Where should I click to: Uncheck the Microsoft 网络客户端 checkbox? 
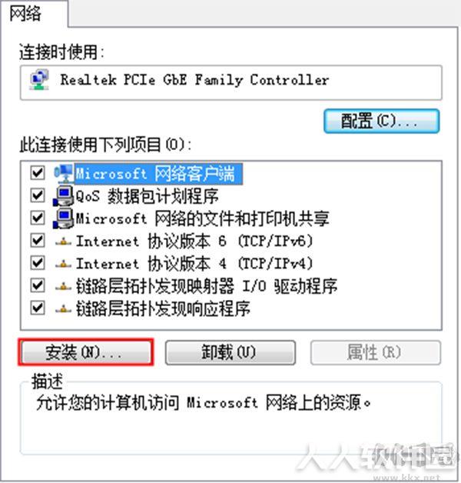point(38,173)
